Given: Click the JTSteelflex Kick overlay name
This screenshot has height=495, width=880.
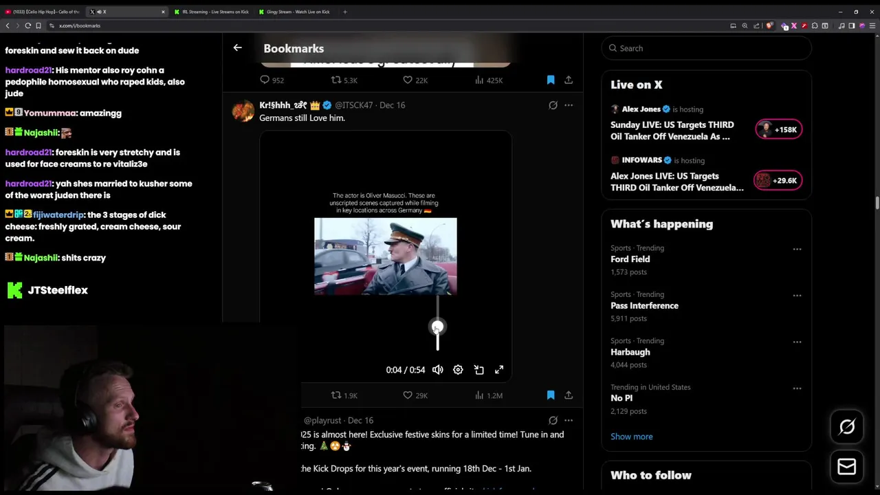Looking at the screenshot, I should (58, 290).
